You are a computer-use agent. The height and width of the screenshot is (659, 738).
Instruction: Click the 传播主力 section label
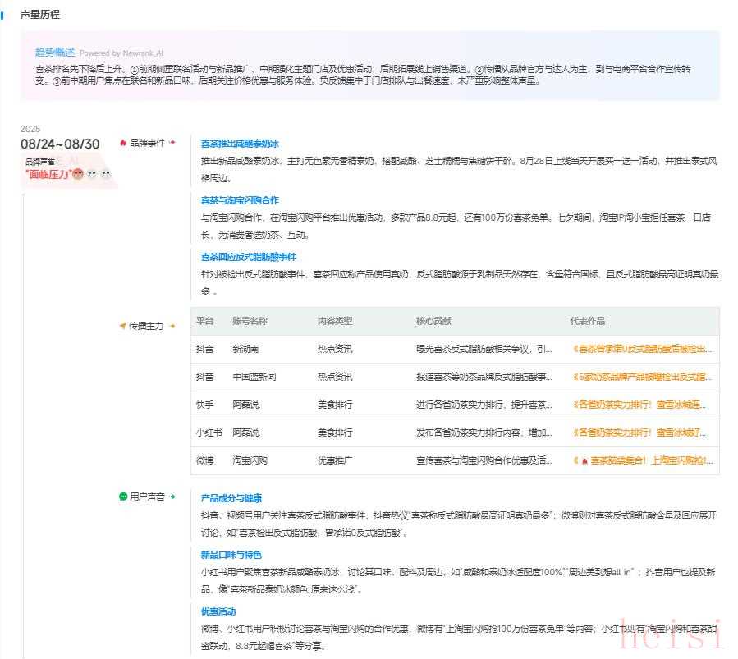[146, 326]
